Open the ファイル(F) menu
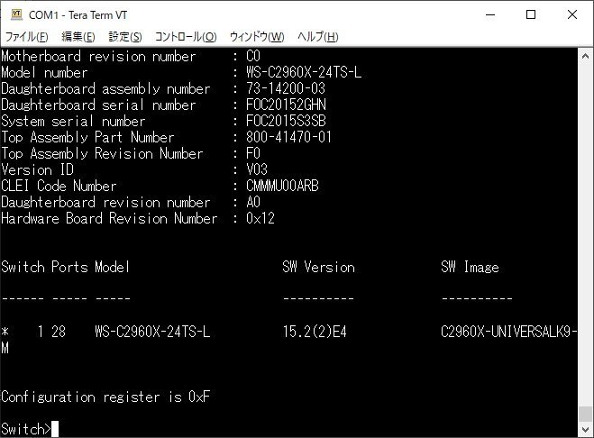 click(x=26, y=37)
